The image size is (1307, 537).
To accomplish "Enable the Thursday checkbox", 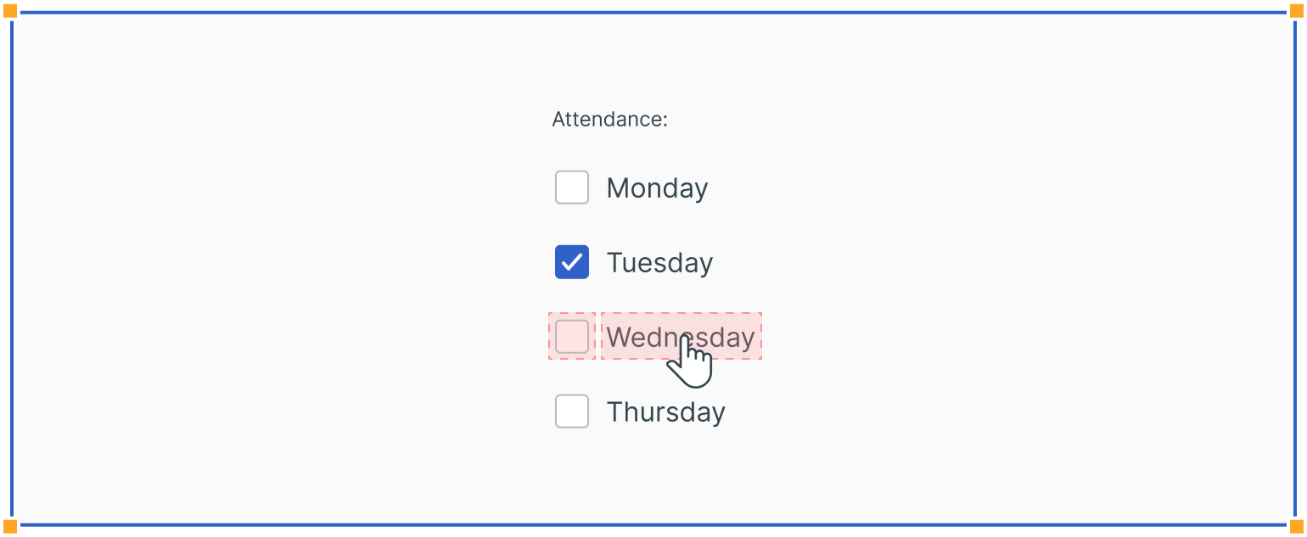I will coord(572,411).
